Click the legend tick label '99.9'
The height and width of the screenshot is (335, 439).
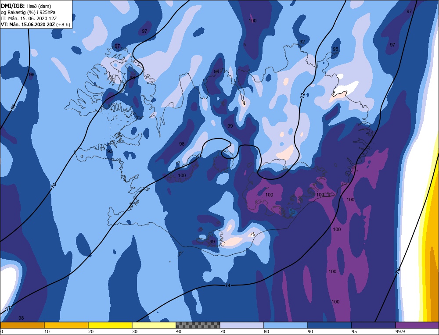[399, 331]
